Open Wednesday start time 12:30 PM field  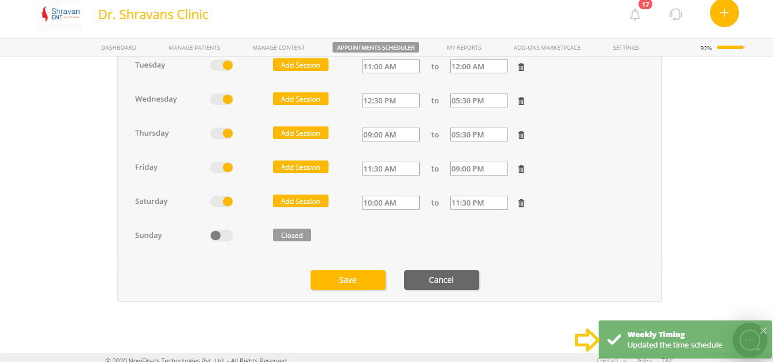pyautogui.click(x=391, y=100)
